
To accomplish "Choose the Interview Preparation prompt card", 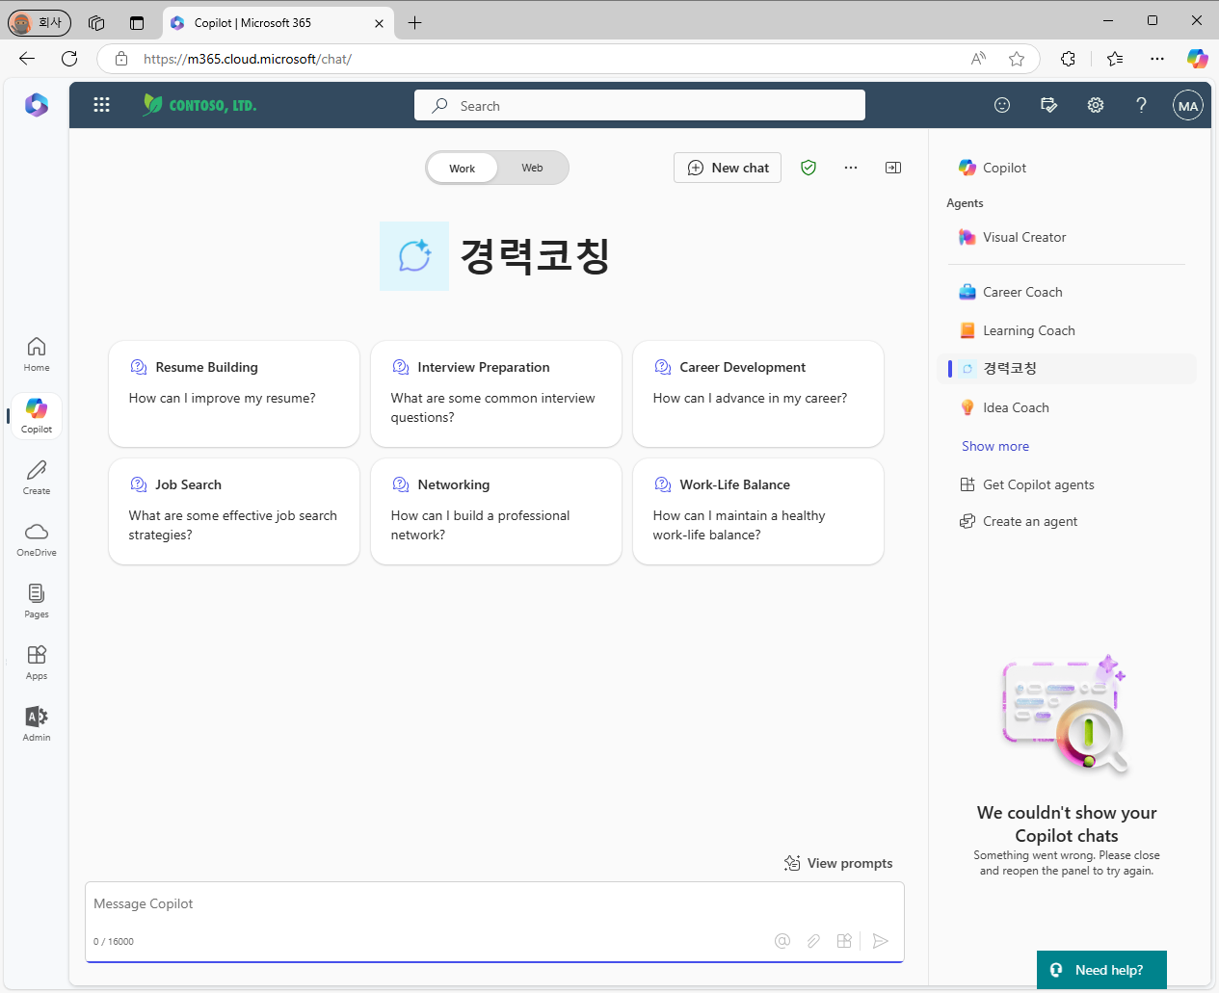I will 496,394.
